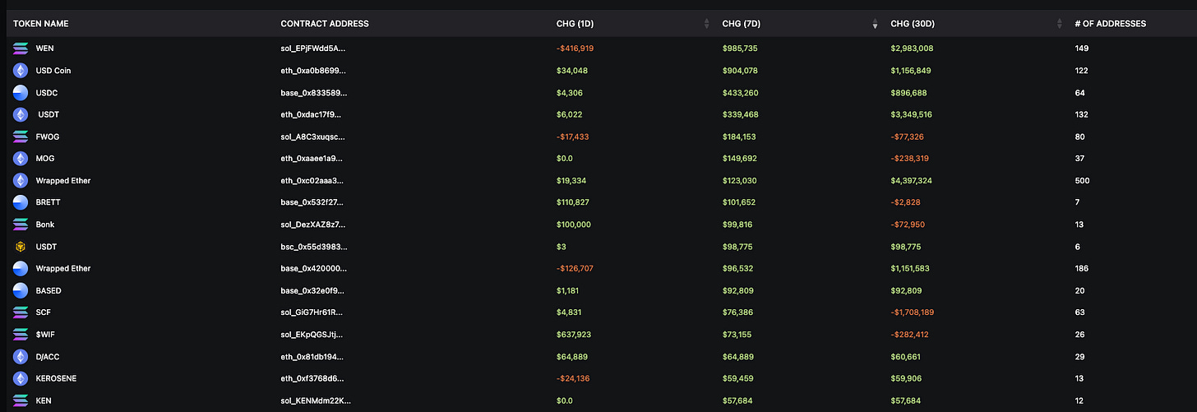1197x412 pixels.
Task: Click the MOG Ethereum icon
Action: pyautogui.click(x=21, y=159)
